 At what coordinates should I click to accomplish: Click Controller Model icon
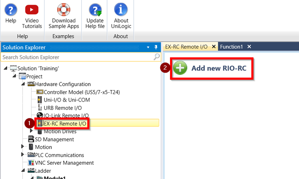tap(40, 92)
